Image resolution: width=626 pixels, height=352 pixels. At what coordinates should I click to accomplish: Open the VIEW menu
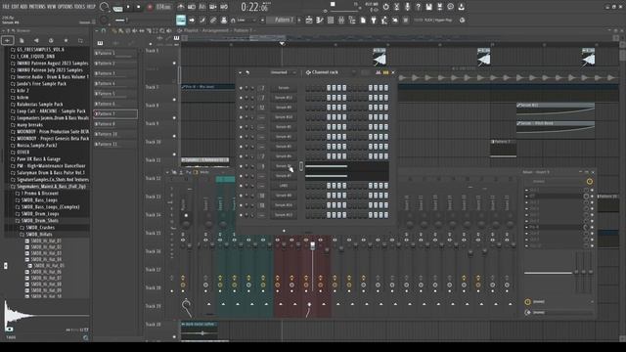click(52, 7)
